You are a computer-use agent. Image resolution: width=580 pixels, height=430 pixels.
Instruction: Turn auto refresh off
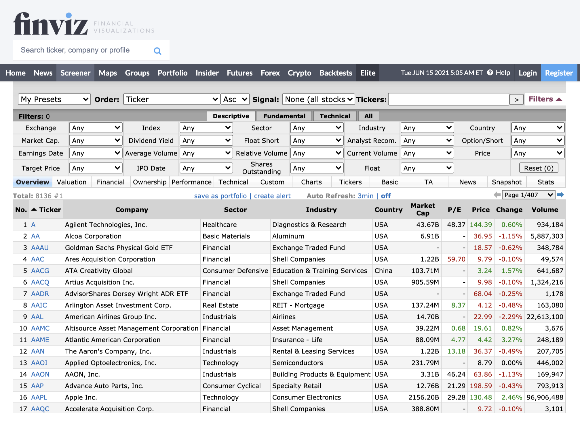tap(386, 196)
